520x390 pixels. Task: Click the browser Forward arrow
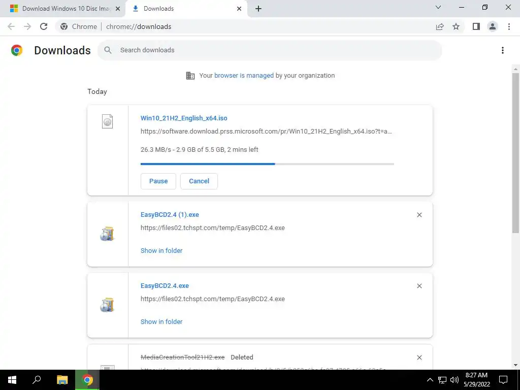[x=27, y=26]
